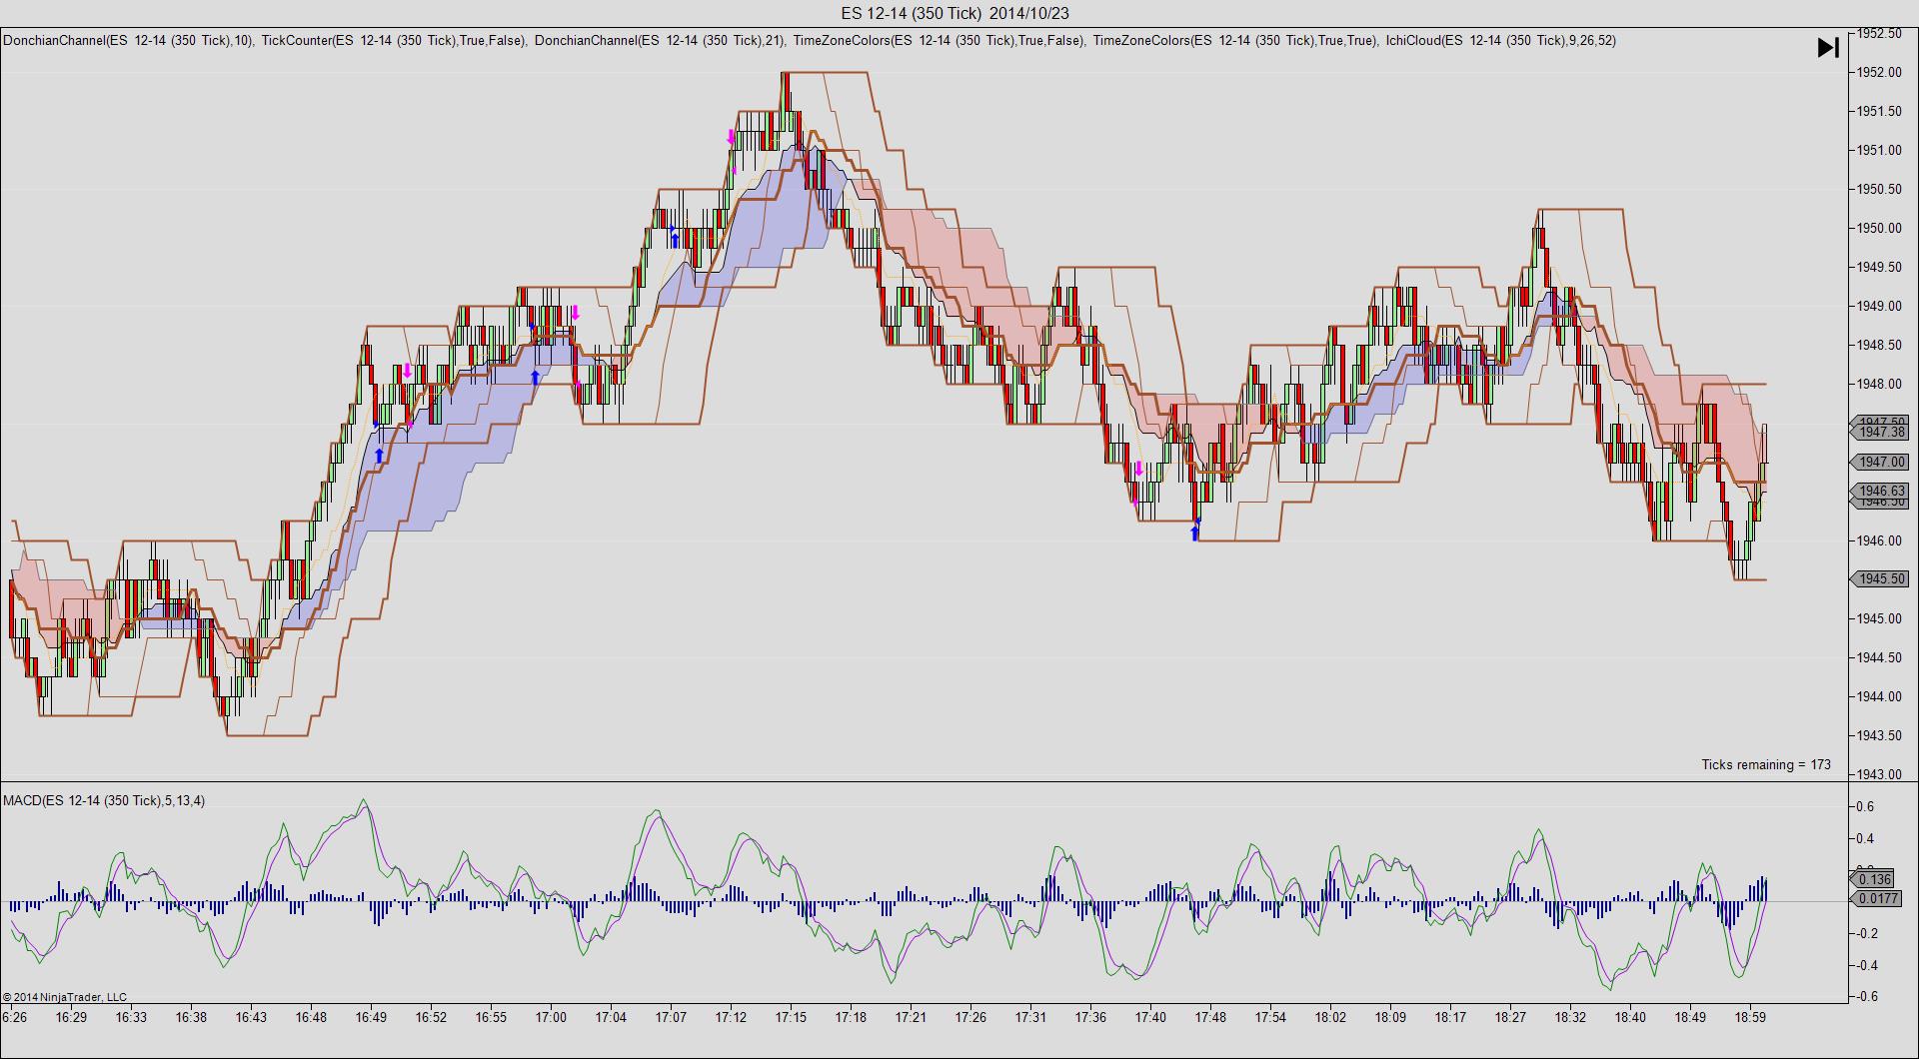Click the 0.0177 MACD value marker
The width and height of the screenshot is (1919, 1059).
pos(1876,898)
